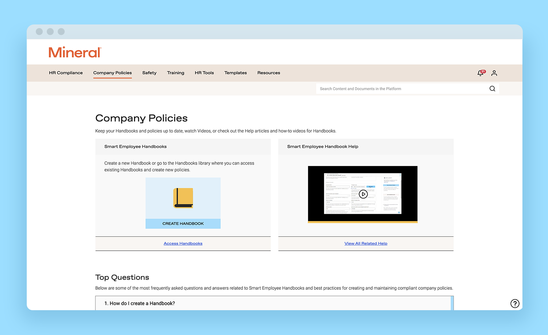Viewport: 548px width, 335px height.
Task: Open the HR Tools menu
Action: [204, 73]
